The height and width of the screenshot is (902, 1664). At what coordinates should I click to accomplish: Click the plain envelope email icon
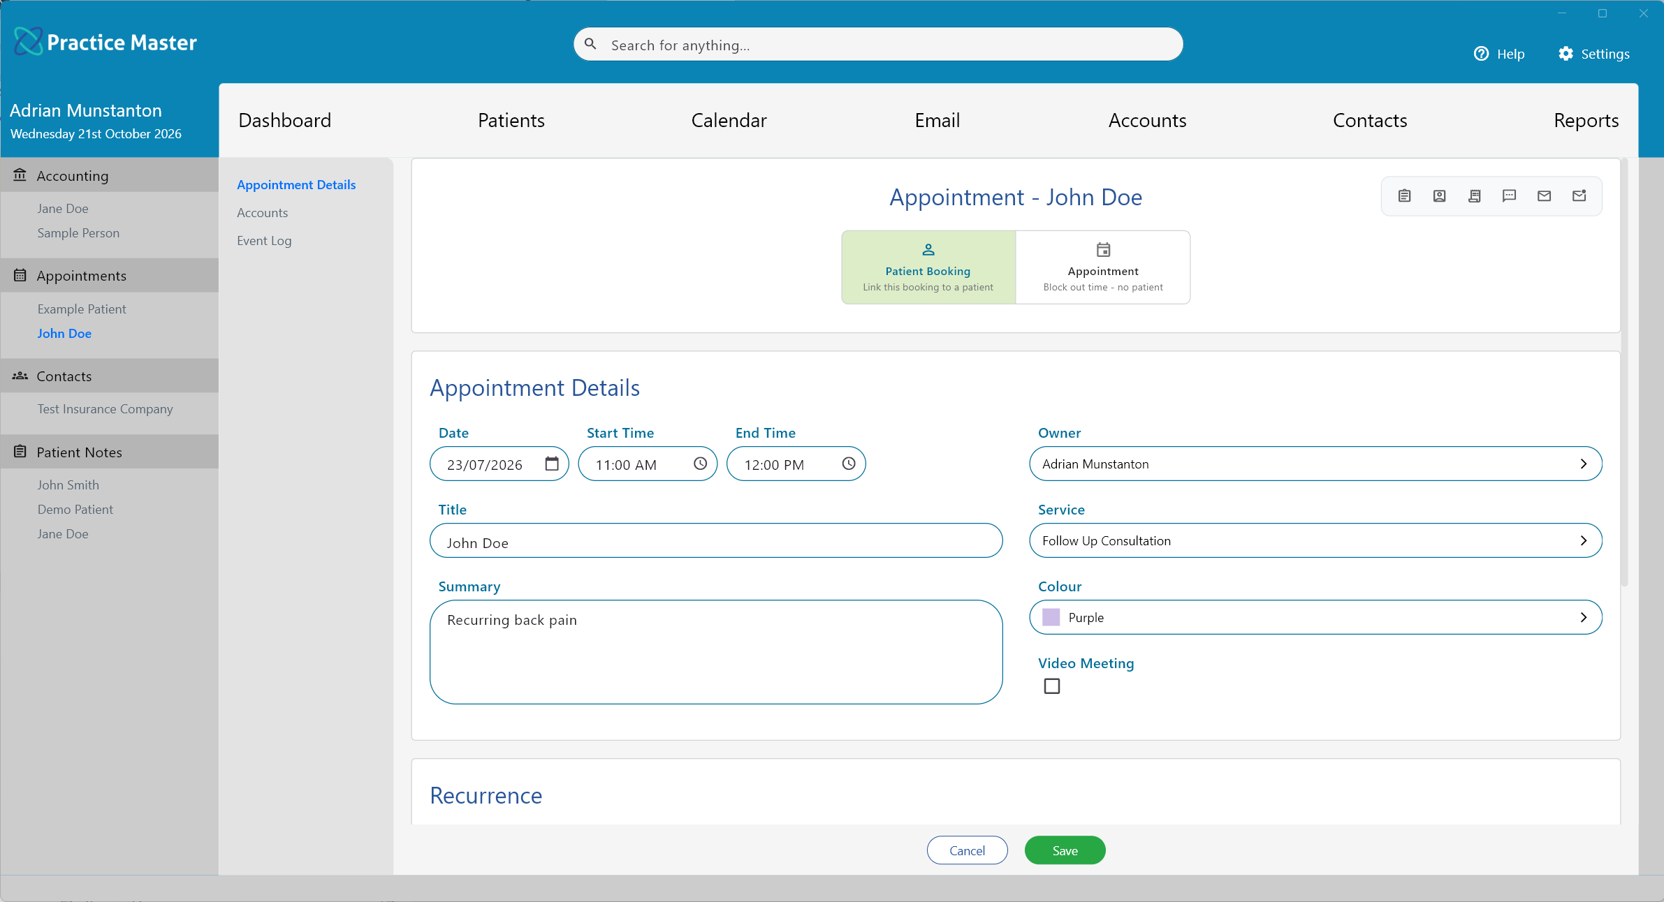(1544, 196)
